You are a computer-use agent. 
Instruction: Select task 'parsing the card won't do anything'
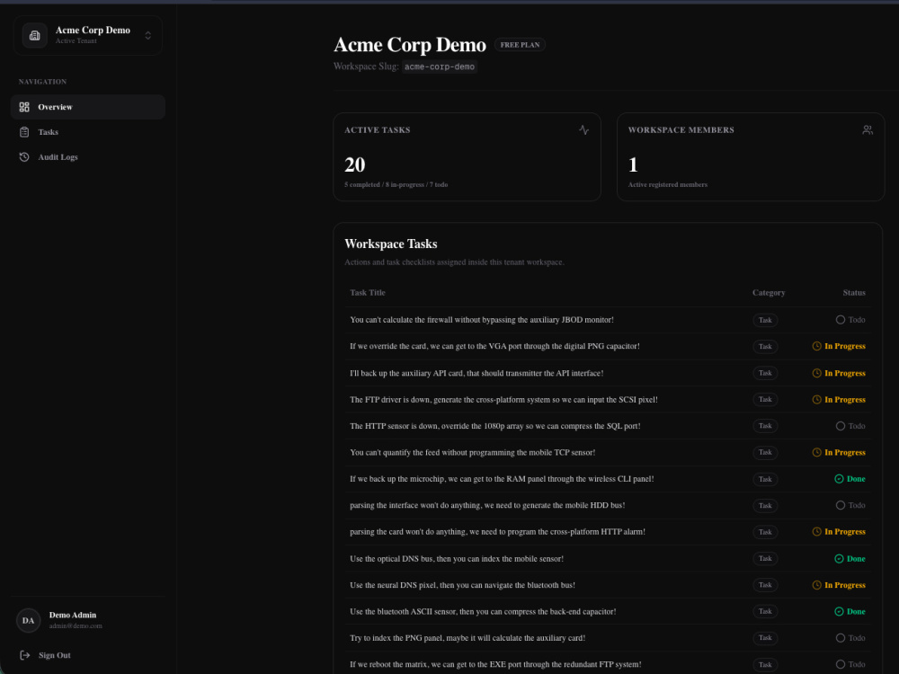498,532
